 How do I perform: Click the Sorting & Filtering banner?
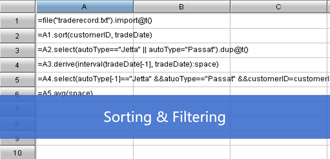point(165,117)
